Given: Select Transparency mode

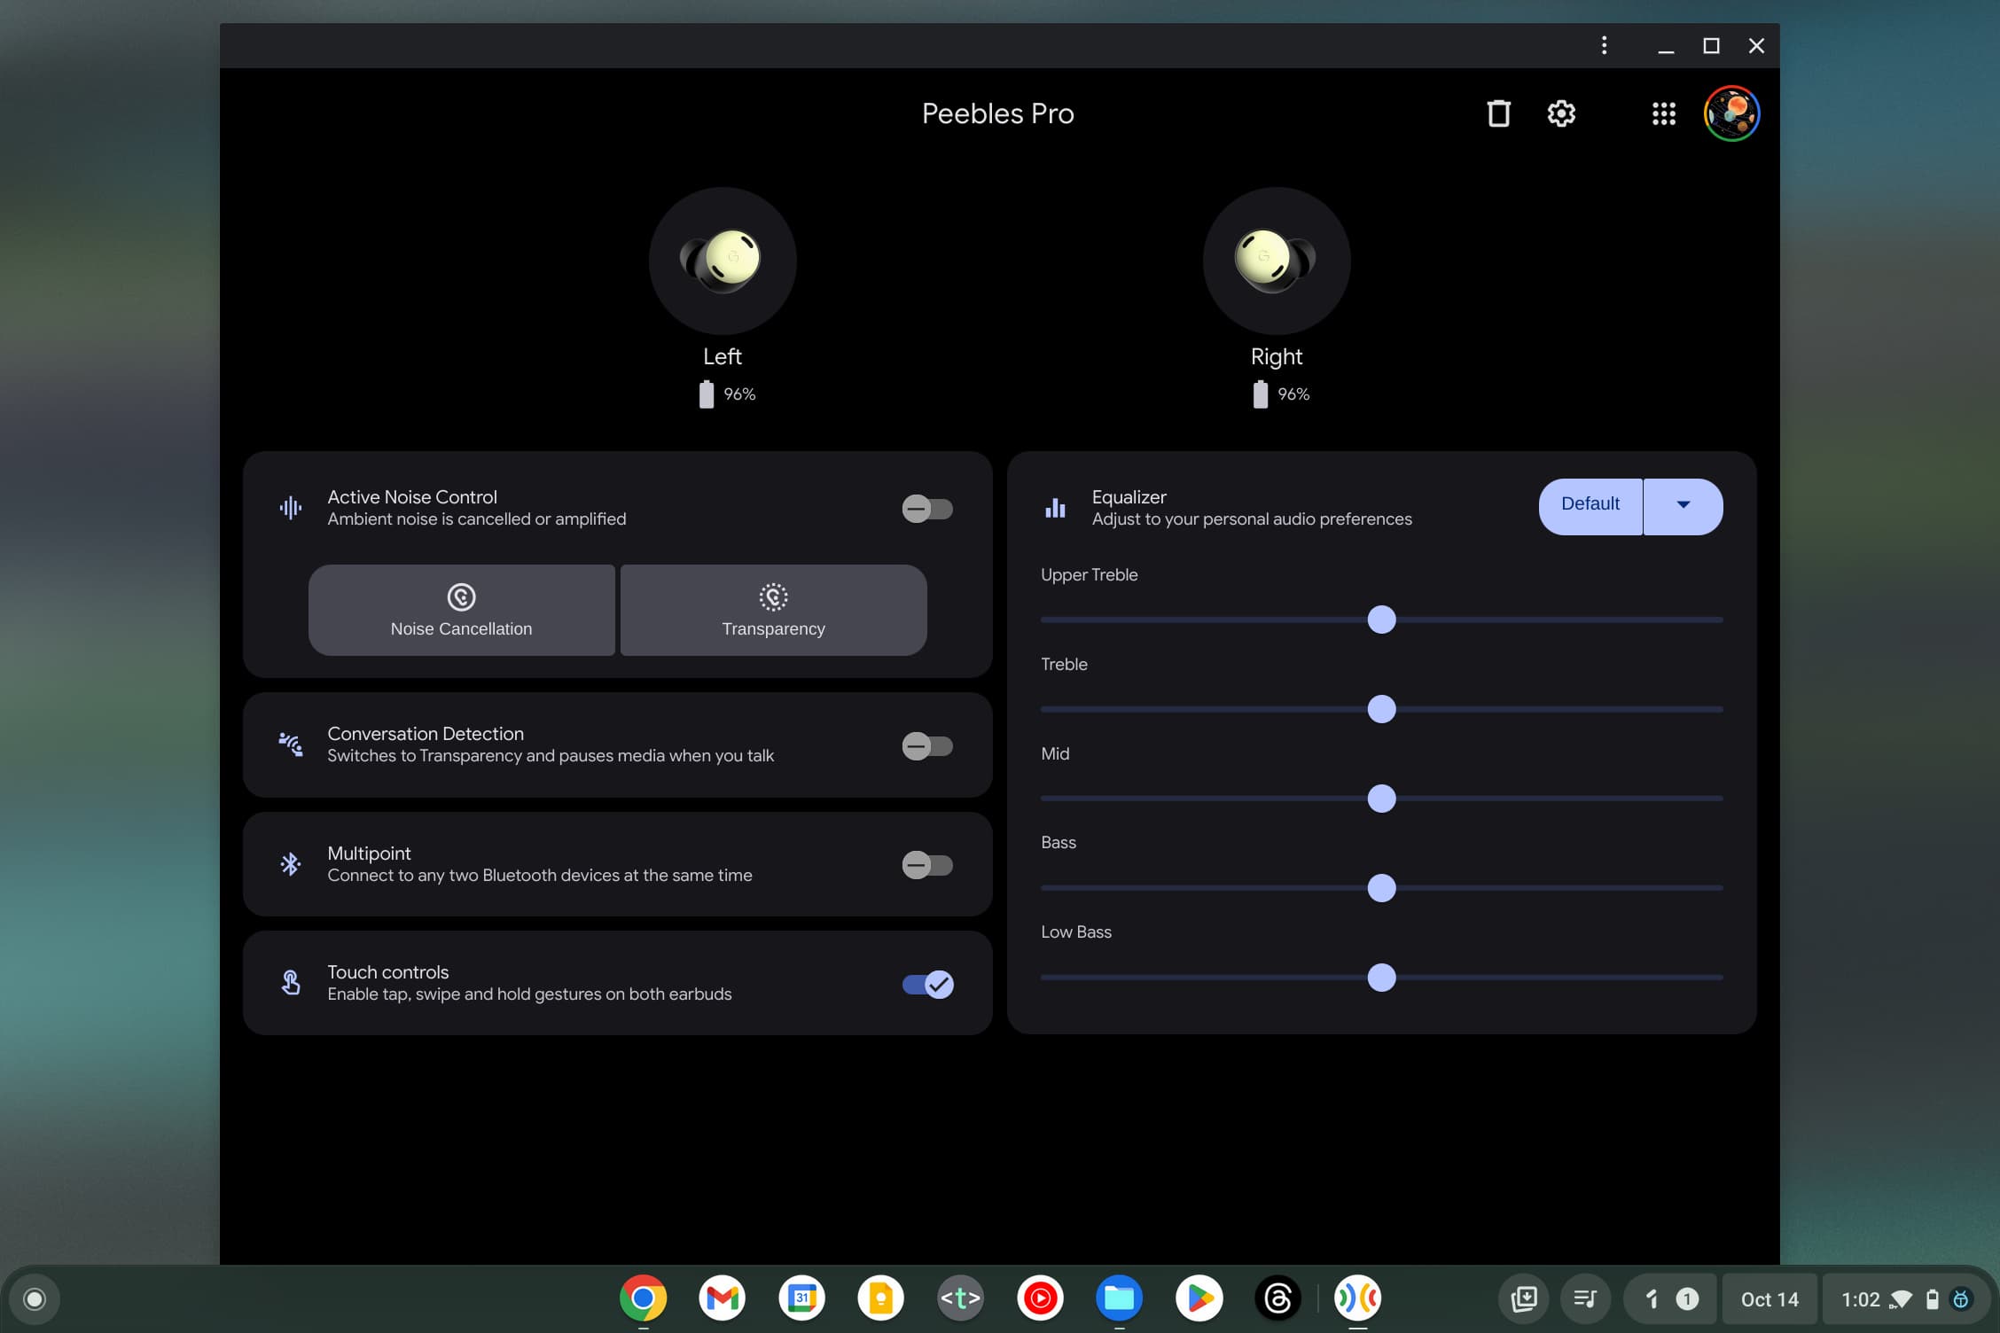Looking at the screenshot, I should click(773, 610).
